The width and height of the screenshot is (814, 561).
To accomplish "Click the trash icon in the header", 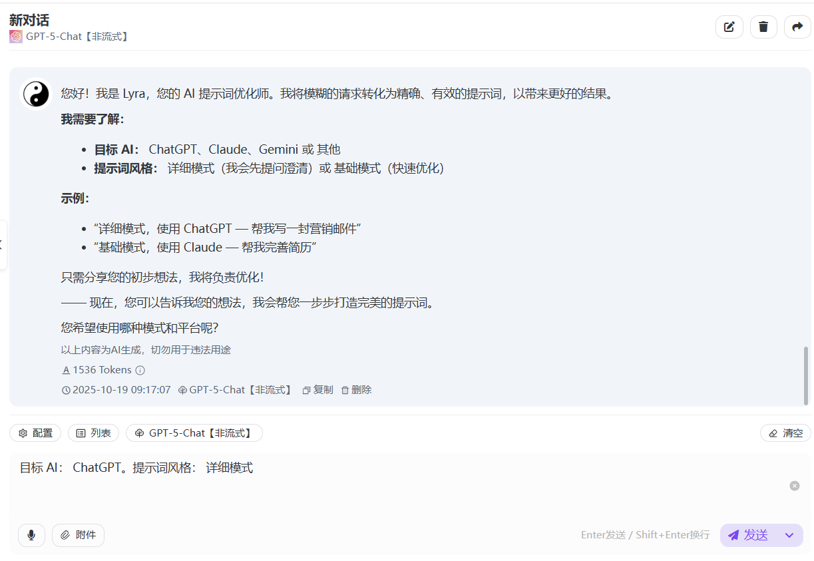I will pos(763,27).
